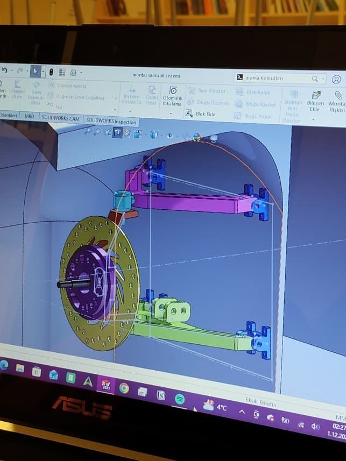Select Objeleri Aynala mirror tool
This screenshot has width=346, height=461.
(67, 86)
